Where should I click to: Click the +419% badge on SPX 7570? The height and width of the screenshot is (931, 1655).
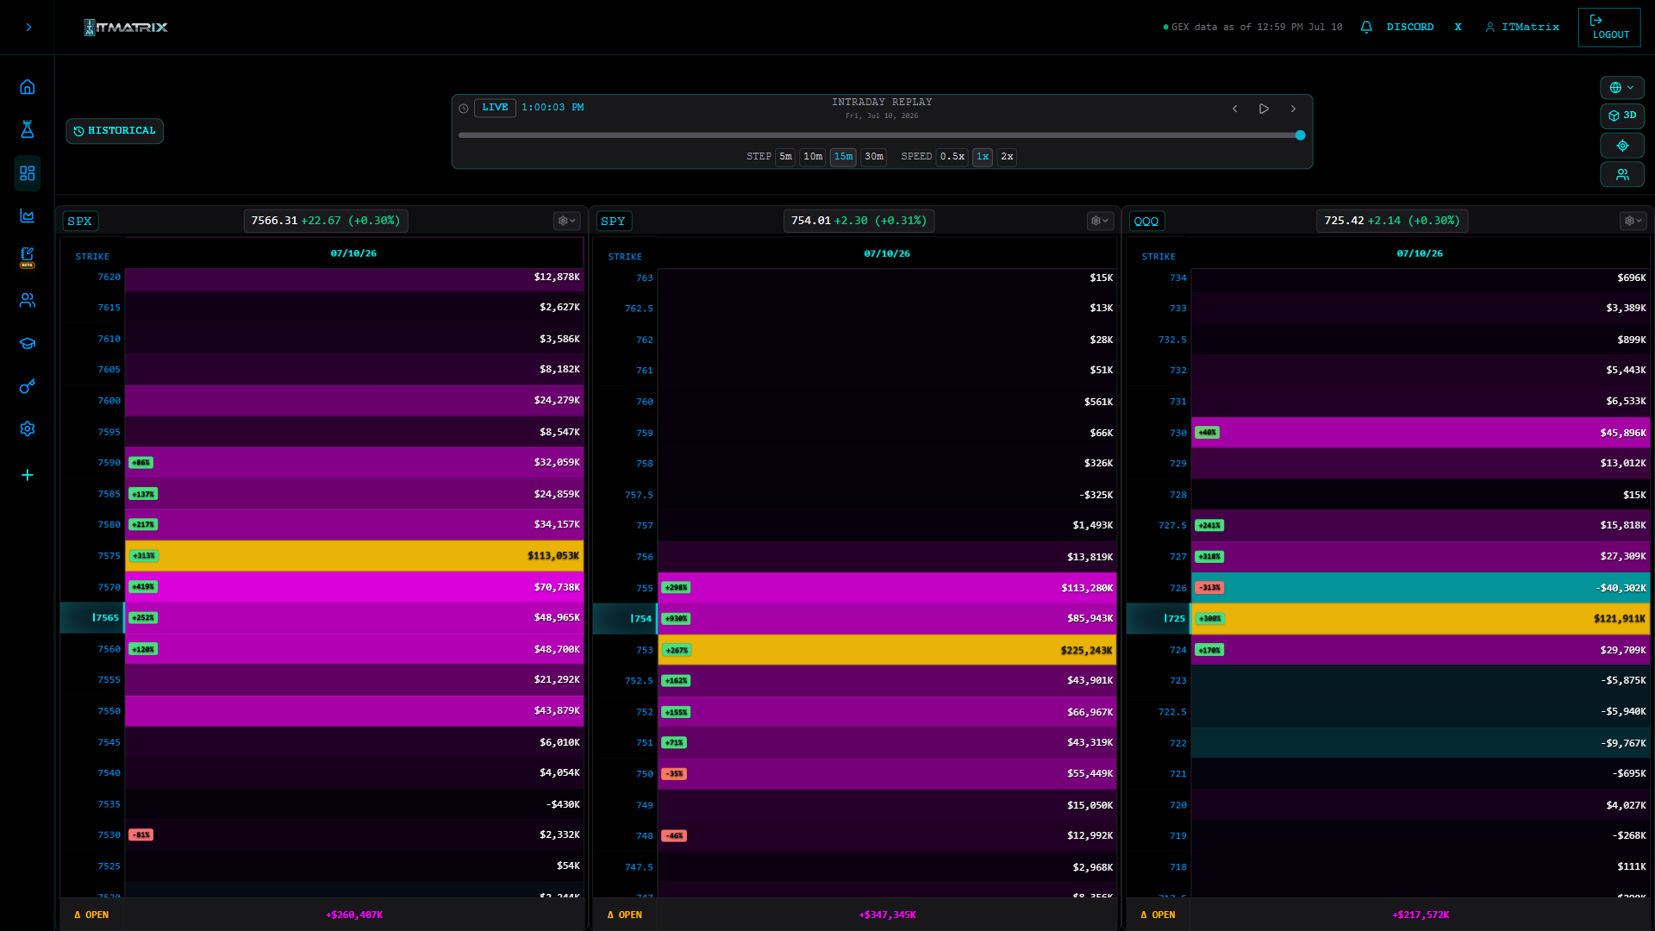click(143, 588)
